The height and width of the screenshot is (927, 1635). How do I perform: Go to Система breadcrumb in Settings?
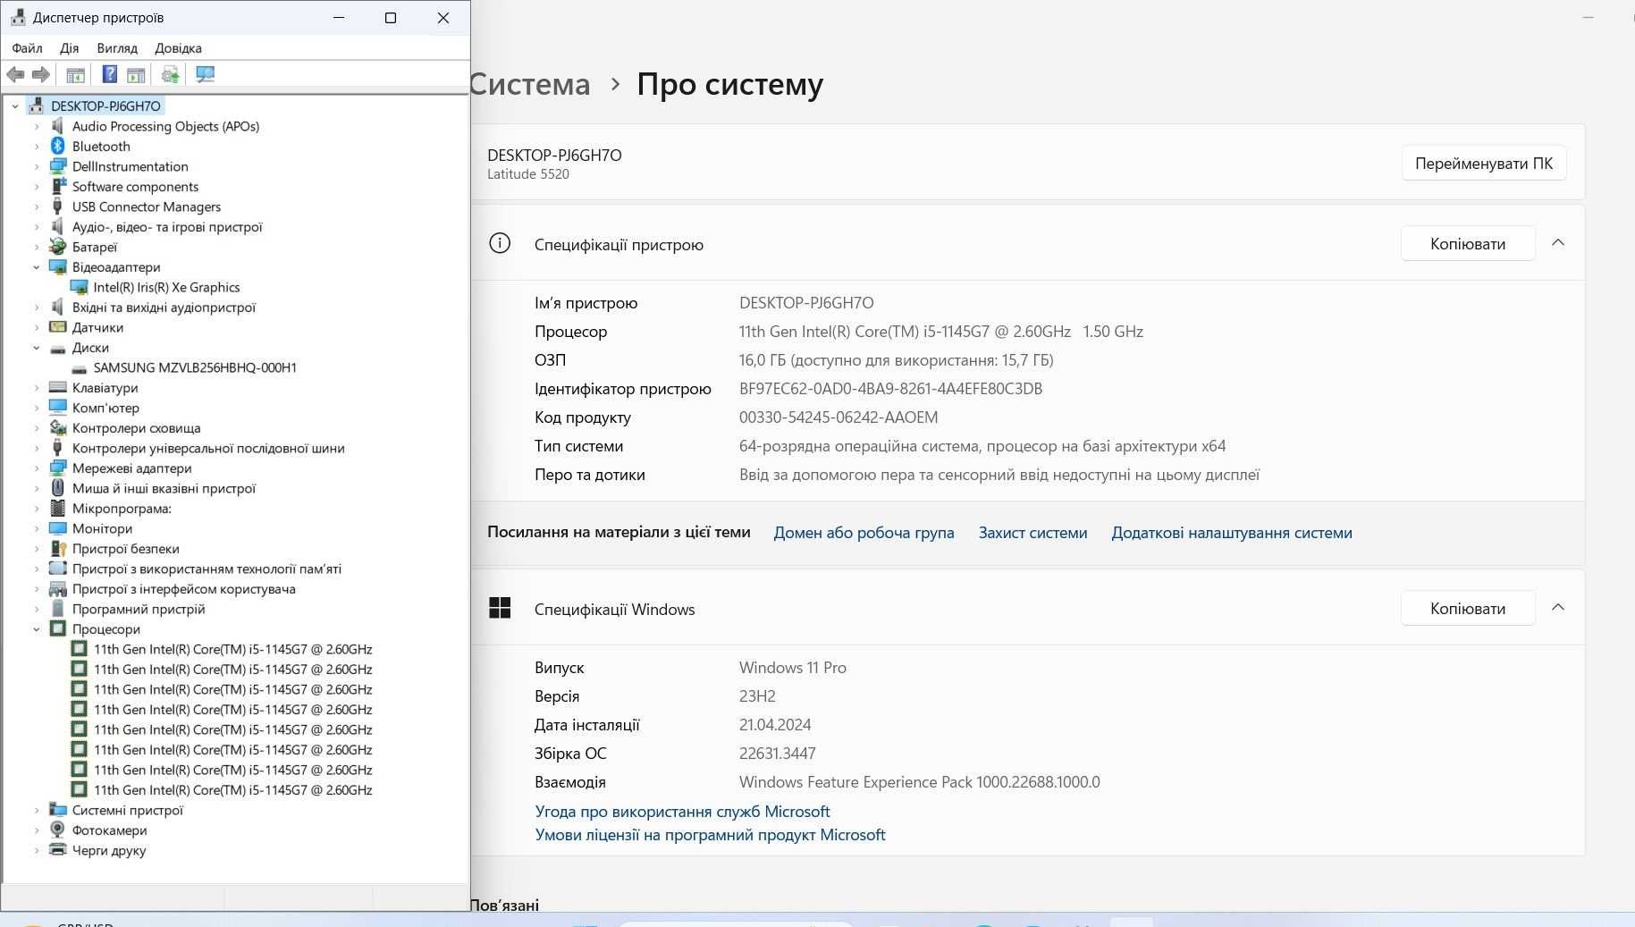point(531,84)
